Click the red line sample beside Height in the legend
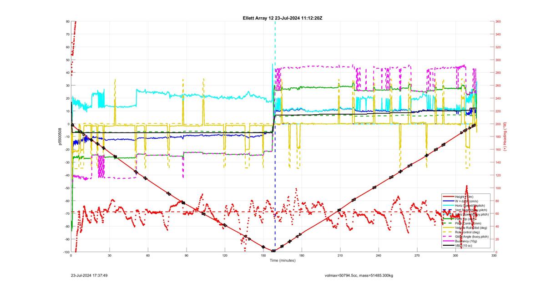Screen dimensions: 546x283 click(x=449, y=197)
